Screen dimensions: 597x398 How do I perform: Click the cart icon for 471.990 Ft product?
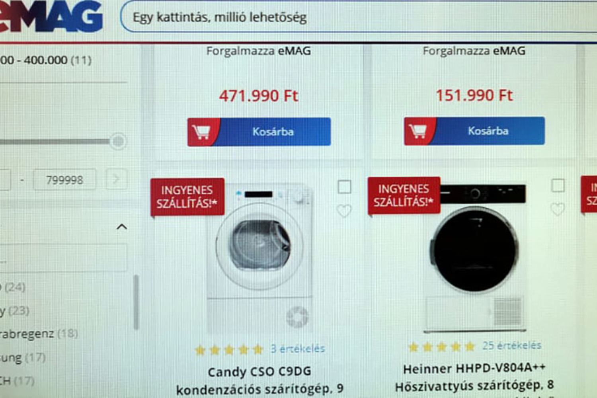point(201,132)
